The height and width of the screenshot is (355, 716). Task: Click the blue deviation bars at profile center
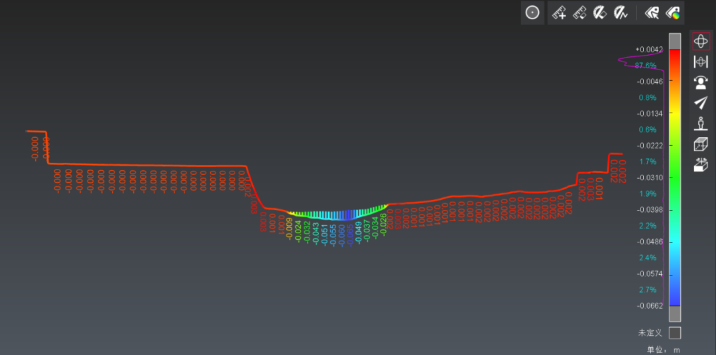tap(346, 215)
